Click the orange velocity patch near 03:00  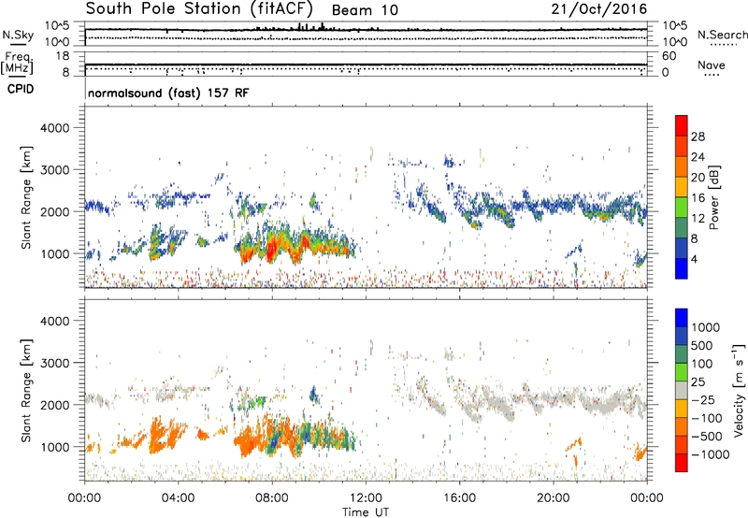[156, 435]
